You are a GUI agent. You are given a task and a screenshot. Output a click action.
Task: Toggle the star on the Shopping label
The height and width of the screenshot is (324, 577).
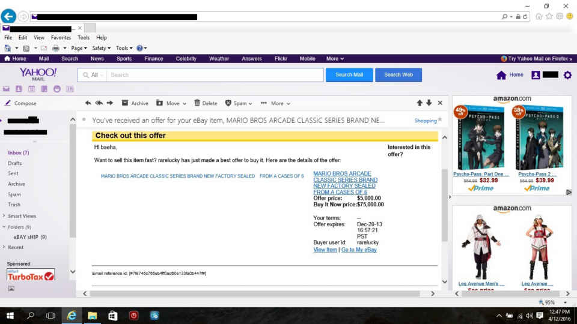(440, 120)
